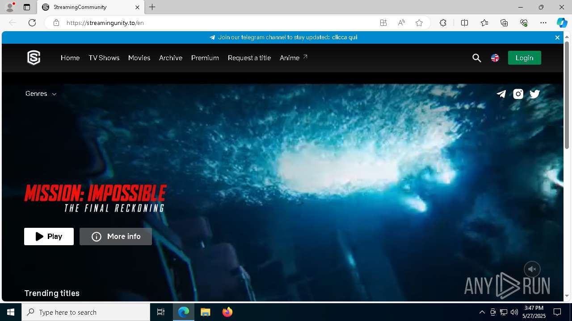
Task: Click the page vertical scrollbar
Action: (567, 95)
